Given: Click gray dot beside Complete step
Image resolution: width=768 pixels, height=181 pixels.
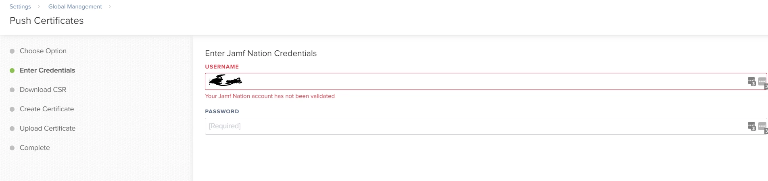Looking at the screenshot, I should pos(12,148).
